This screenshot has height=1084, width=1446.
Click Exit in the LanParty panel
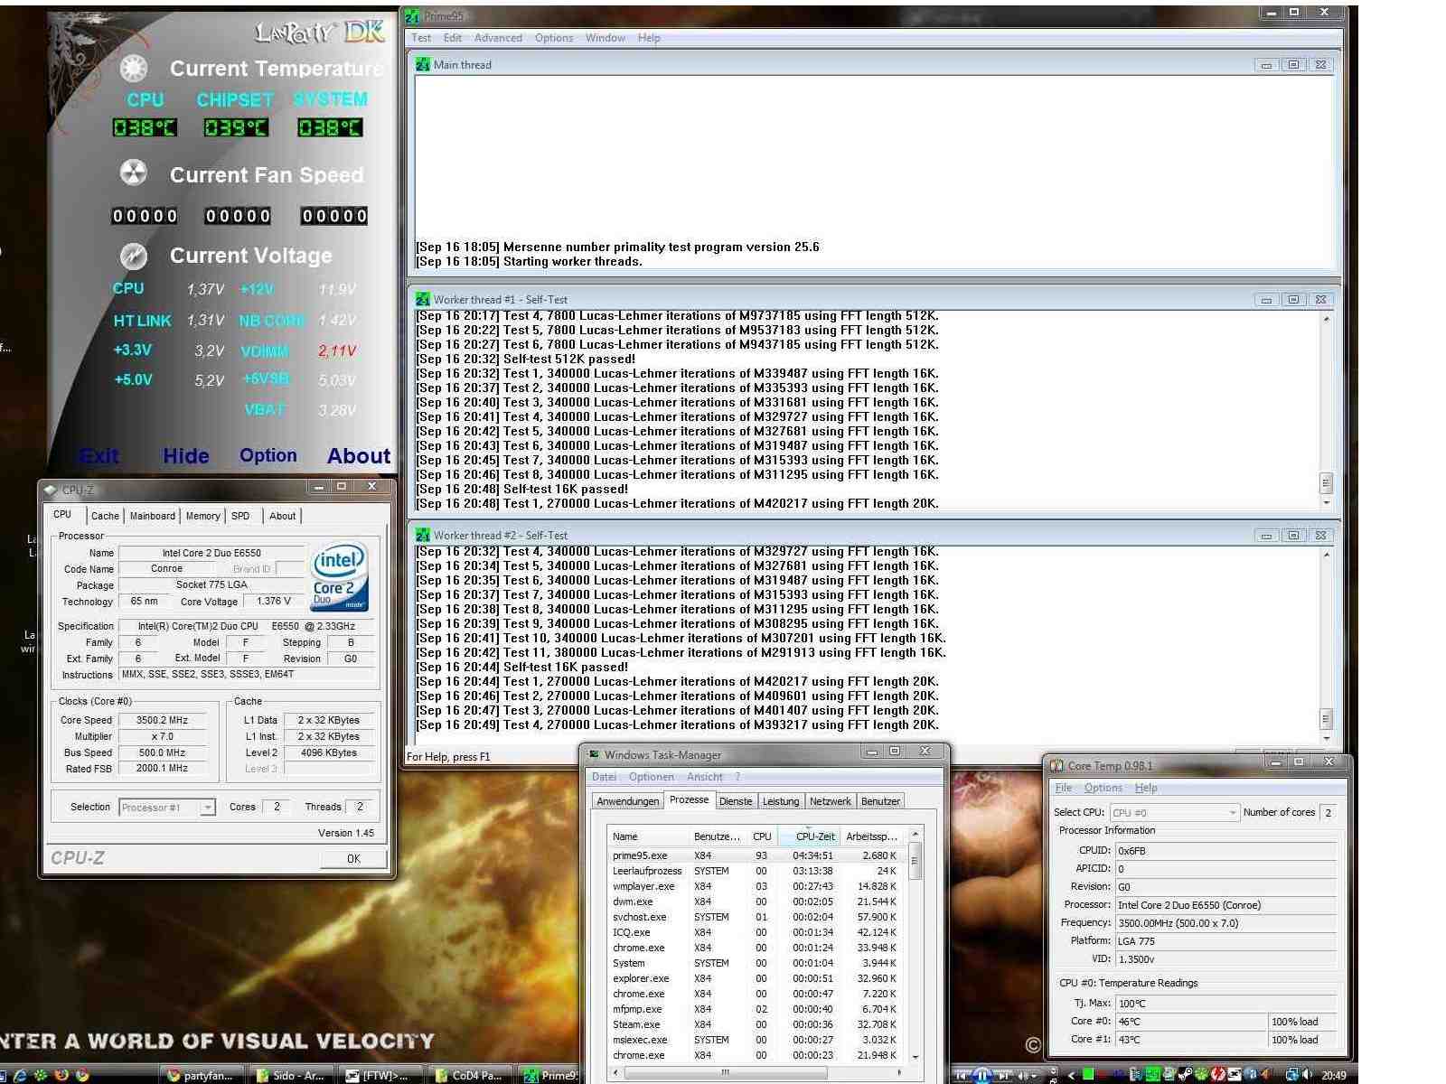click(x=99, y=456)
